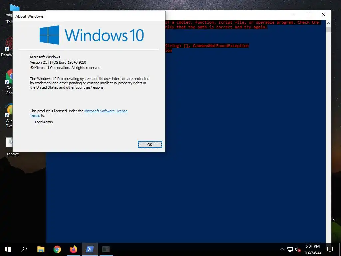Open Google Chrome from taskbar
This screenshot has height=256, width=341.
click(57, 249)
